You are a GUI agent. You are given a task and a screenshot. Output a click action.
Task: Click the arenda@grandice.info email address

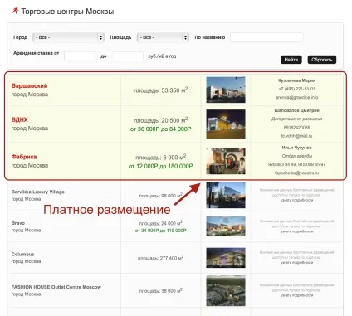pyautogui.click(x=296, y=97)
